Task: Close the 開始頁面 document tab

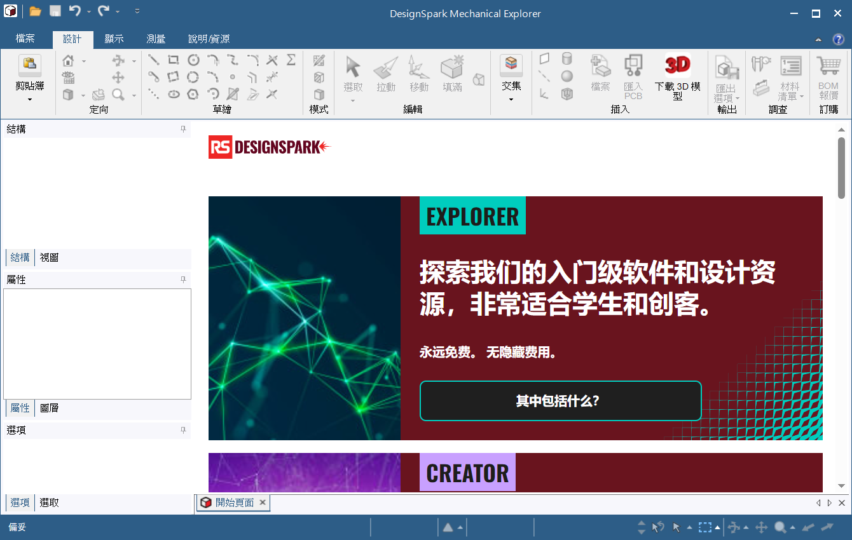Action: pos(262,503)
